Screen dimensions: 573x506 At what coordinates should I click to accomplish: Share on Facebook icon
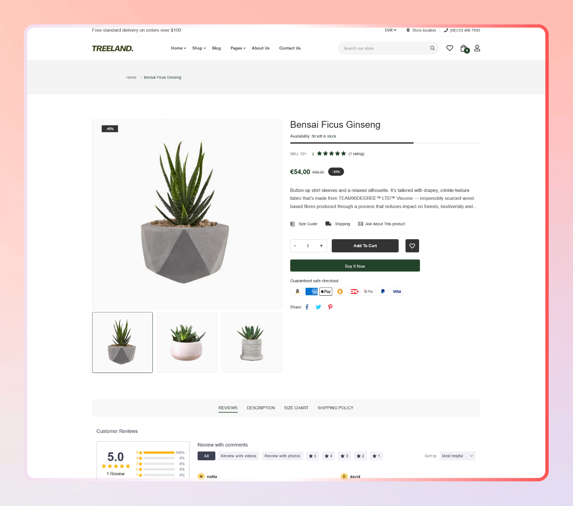307,307
